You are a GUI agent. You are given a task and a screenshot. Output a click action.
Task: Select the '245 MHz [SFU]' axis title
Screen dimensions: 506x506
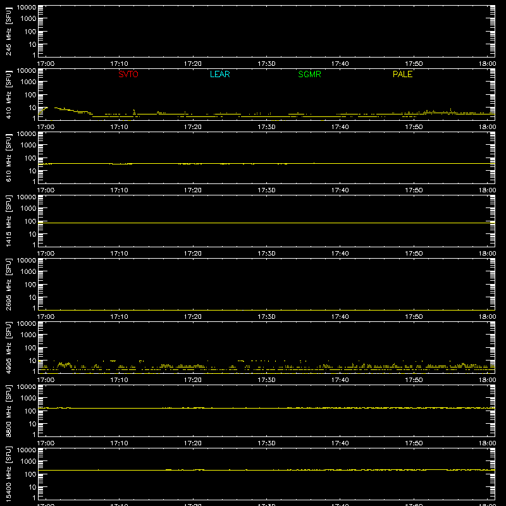8,31
